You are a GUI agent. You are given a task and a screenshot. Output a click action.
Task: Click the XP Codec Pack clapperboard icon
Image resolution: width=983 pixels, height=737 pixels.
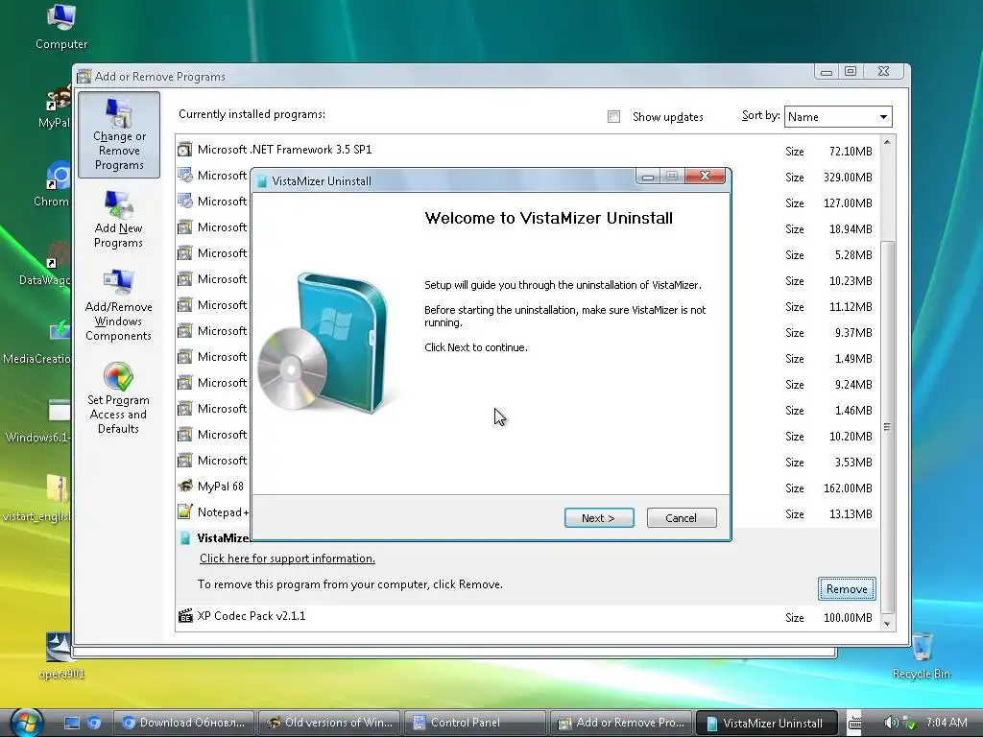tap(185, 616)
